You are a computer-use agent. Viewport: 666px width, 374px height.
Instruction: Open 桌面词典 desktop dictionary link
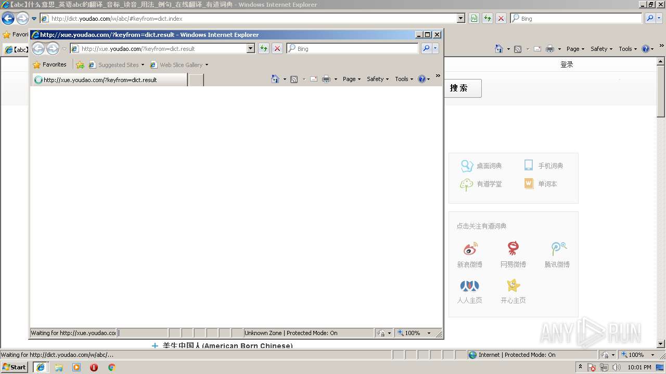click(x=481, y=166)
